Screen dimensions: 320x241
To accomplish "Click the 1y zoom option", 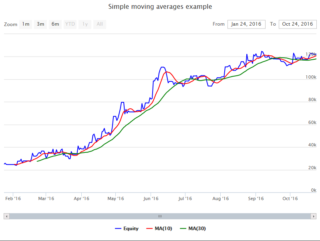I will 85,24.
